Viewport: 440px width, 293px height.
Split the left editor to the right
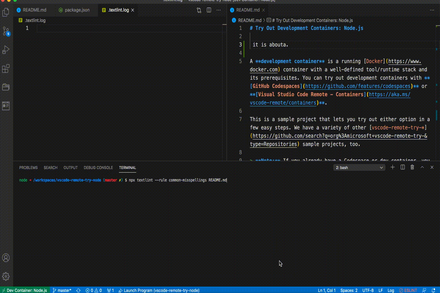(209, 10)
